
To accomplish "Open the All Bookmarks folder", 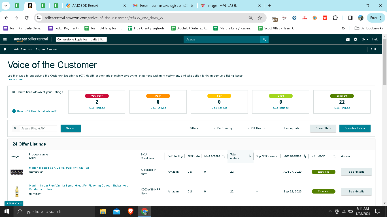I will [x=369, y=28].
